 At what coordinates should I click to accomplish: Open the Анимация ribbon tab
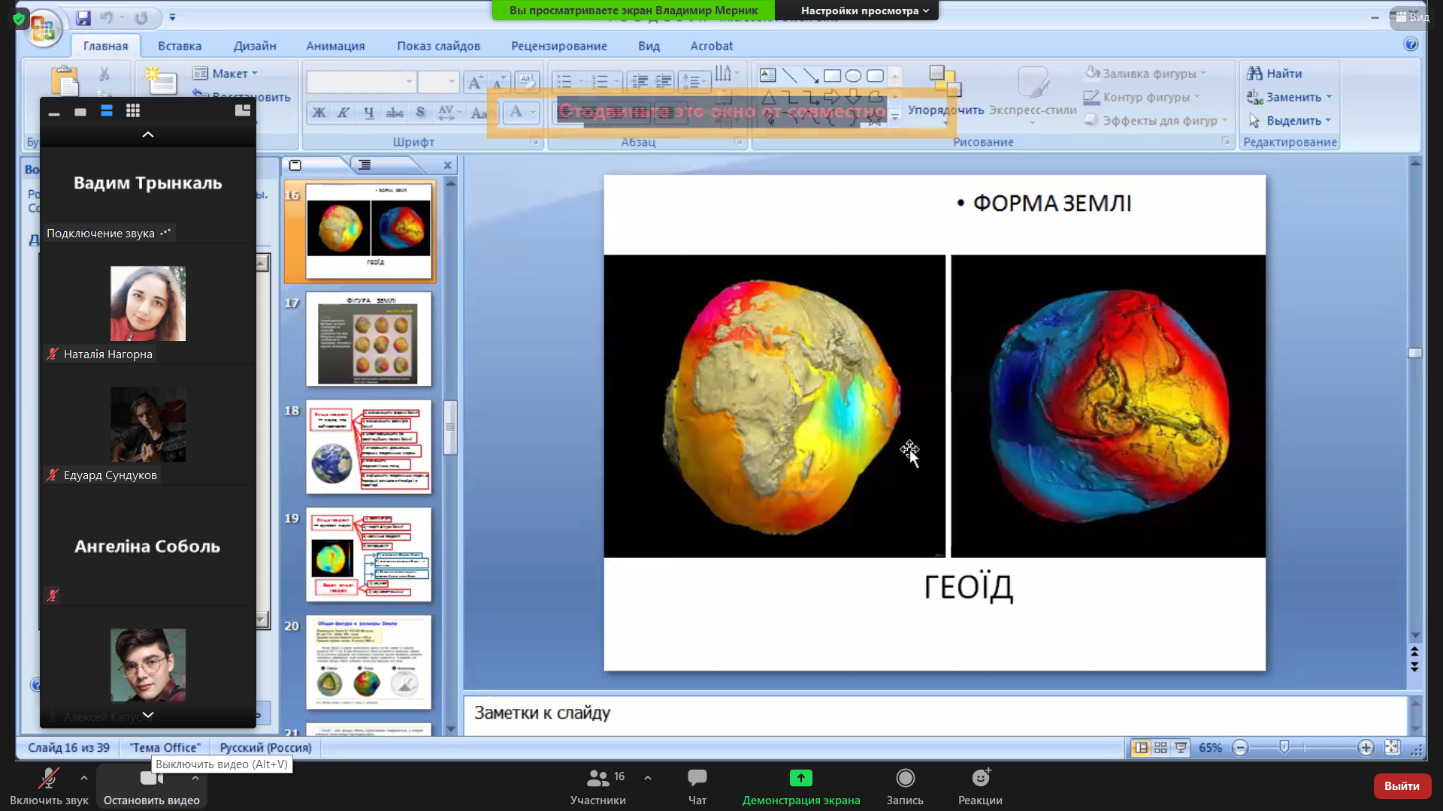coord(335,46)
